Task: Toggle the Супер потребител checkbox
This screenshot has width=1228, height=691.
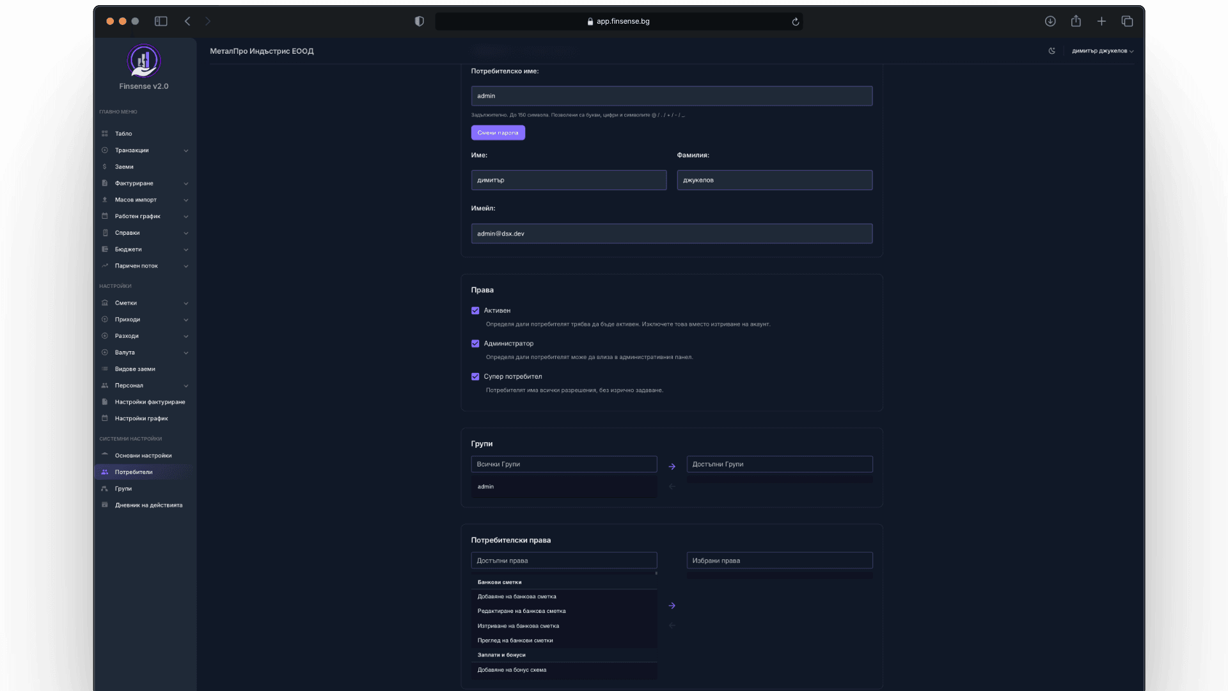Action: [x=475, y=377]
